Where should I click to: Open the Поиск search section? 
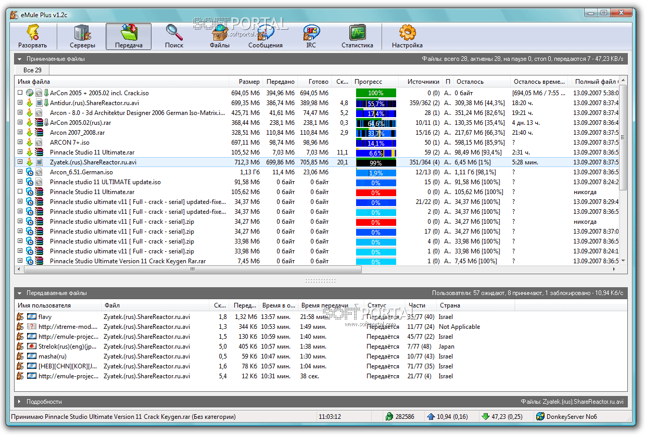[174, 36]
